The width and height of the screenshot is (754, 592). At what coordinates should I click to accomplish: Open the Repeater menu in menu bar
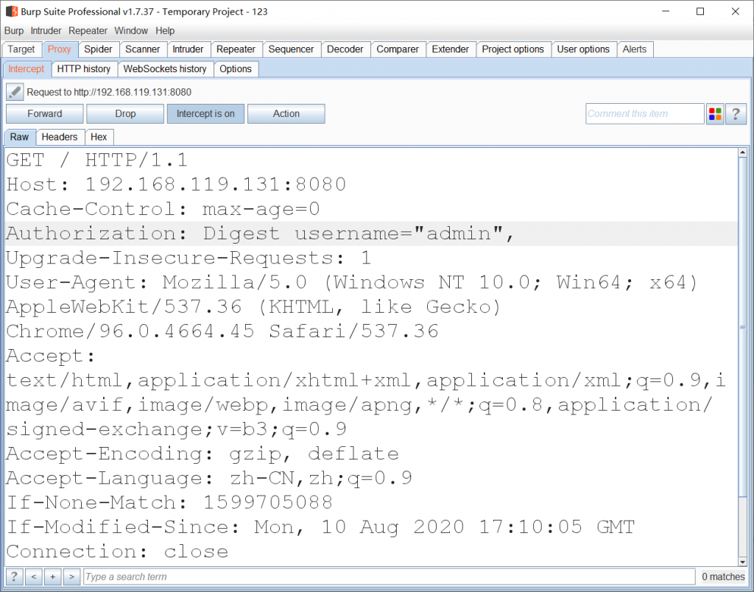click(88, 31)
